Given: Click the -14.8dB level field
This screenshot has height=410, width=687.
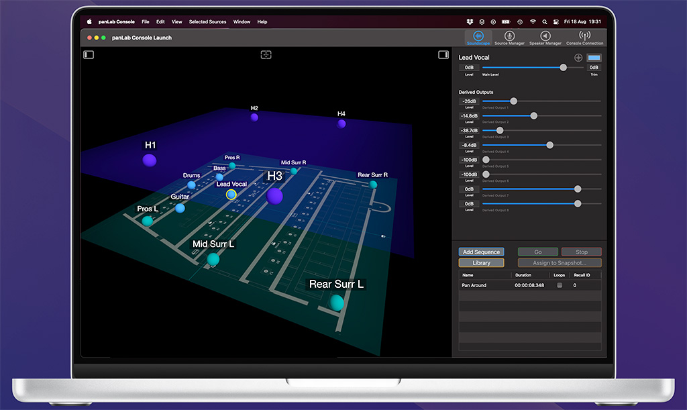Looking at the screenshot, I should (469, 115).
